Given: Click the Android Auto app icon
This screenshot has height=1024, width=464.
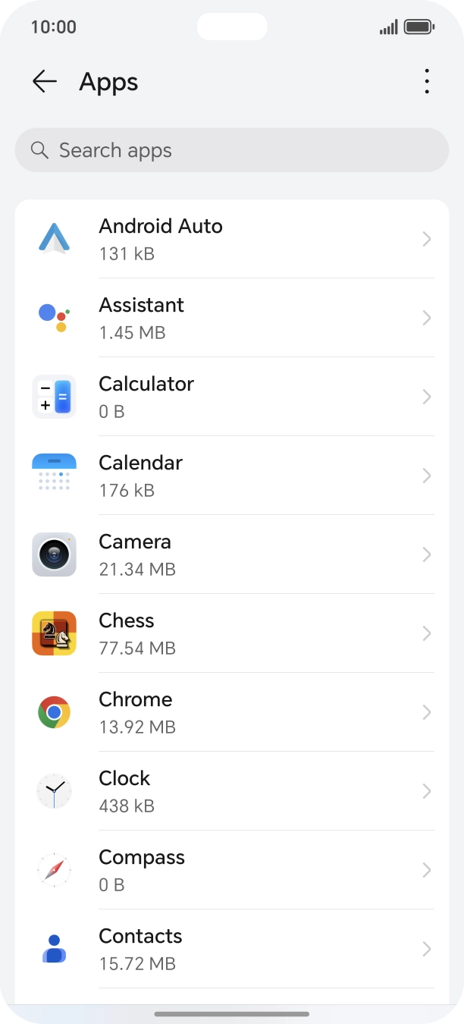Looking at the screenshot, I should 54,239.
